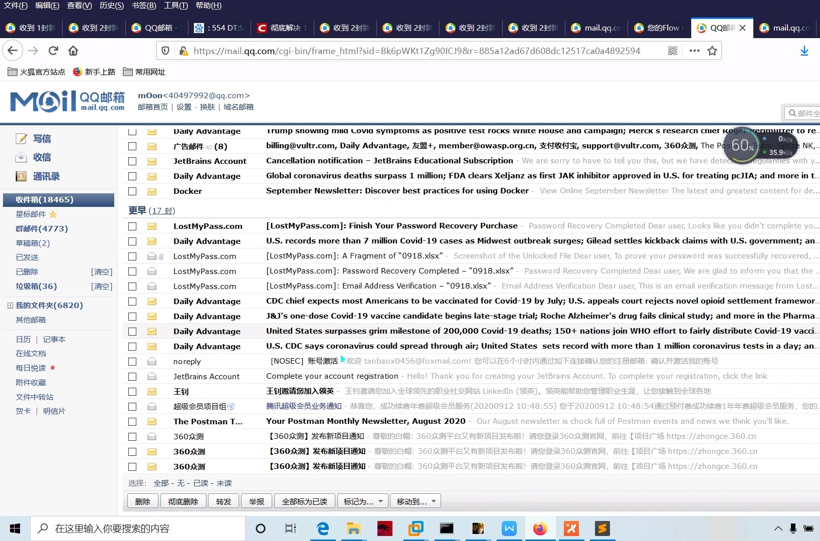Image resolution: width=820 pixels, height=541 pixels.
Task: Open the 火狐官方站点 bookmark
Action: (x=37, y=72)
